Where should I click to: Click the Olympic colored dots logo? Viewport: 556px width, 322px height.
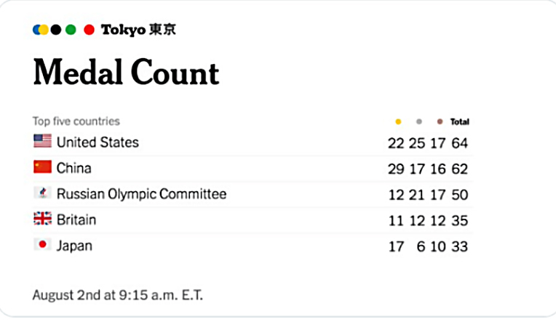(x=63, y=30)
